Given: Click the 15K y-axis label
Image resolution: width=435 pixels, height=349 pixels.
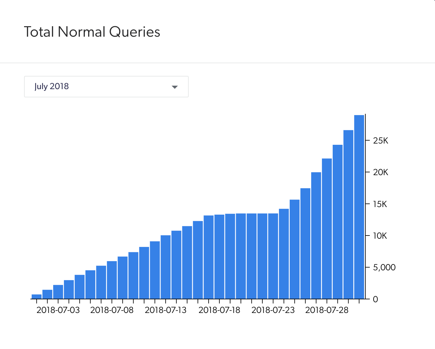Looking at the screenshot, I should [380, 204].
